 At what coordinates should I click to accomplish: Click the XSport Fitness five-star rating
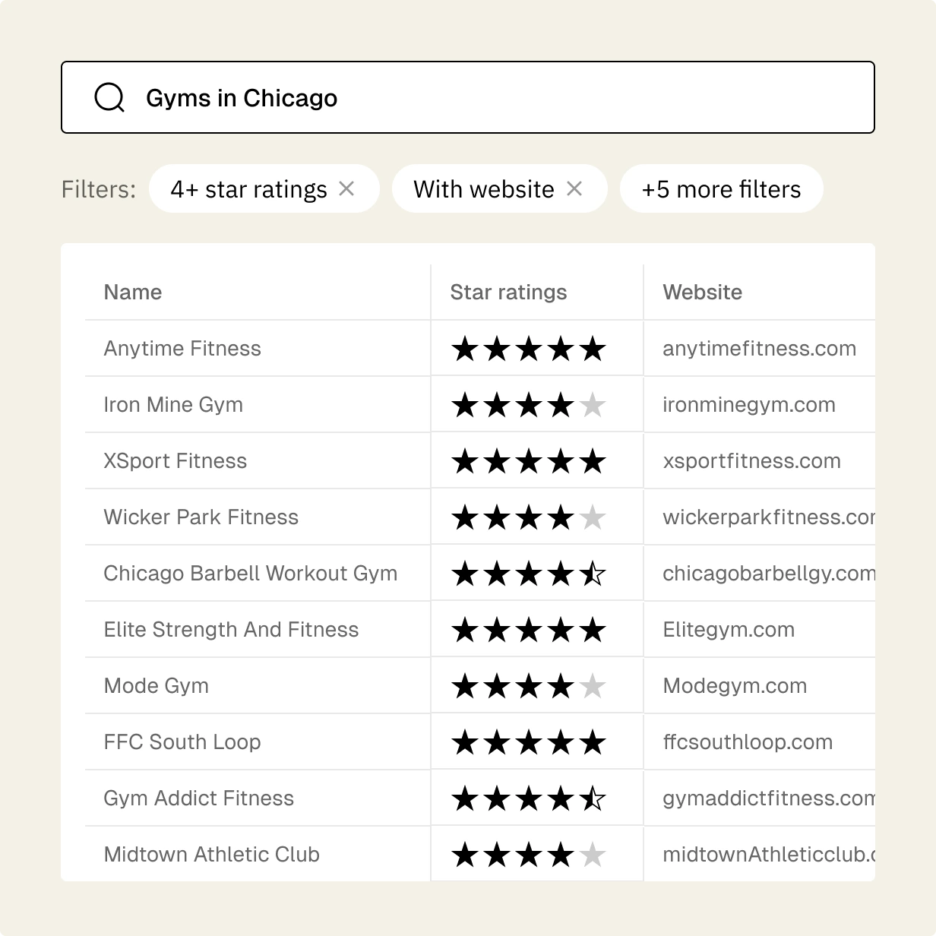(x=528, y=462)
